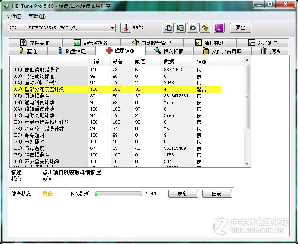This screenshot has height=244, width=298.
Task: Select the (BB) 不可校正错误计数 row
Action: 116,129
